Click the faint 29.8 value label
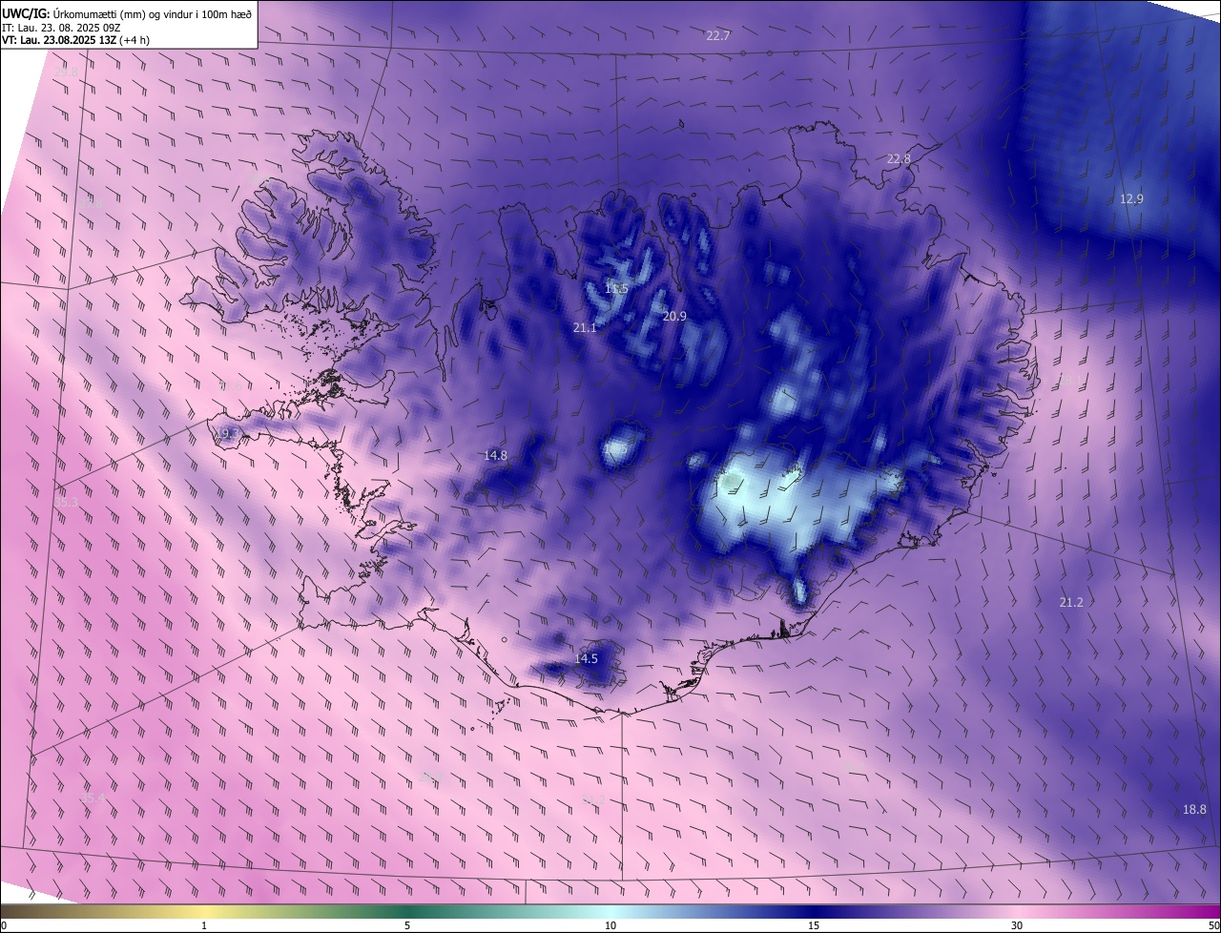This screenshot has width=1221, height=933. (66, 73)
